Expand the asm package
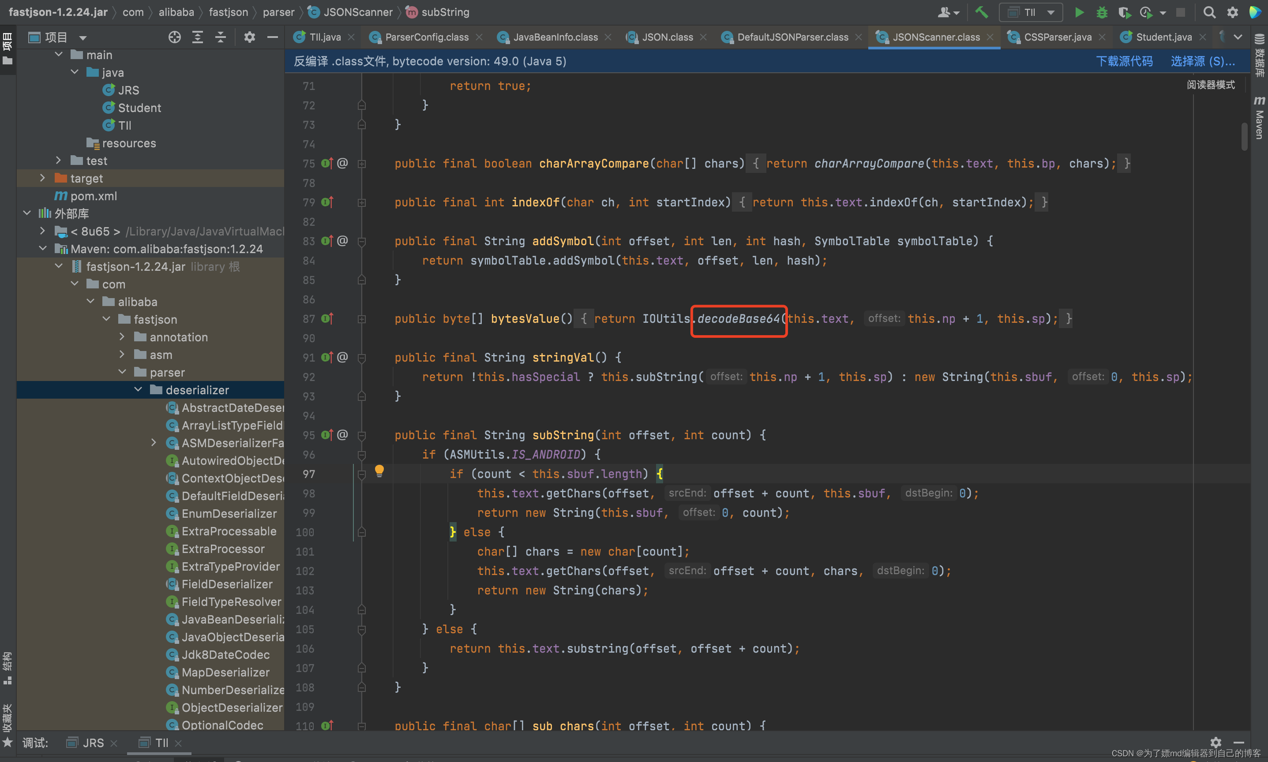Image resolution: width=1268 pixels, height=762 pixels. [x=122, y=354]
